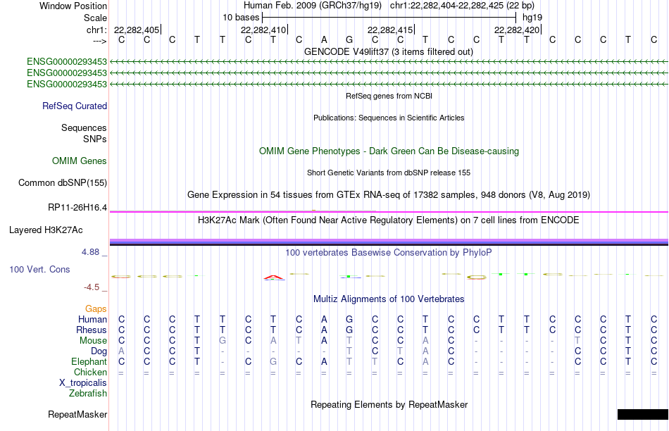Open 'Short Genetic Variants from dbSNP release 155' title
669x431 pixels.
(389, 173)
